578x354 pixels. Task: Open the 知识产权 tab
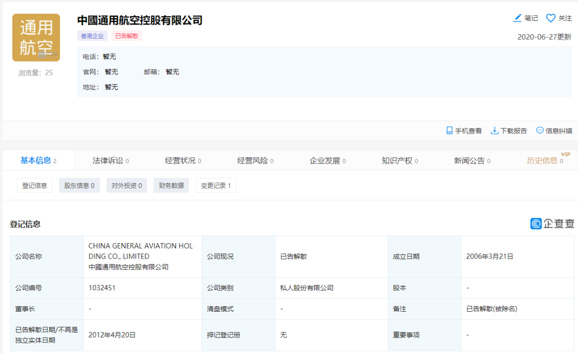(400, 161)
